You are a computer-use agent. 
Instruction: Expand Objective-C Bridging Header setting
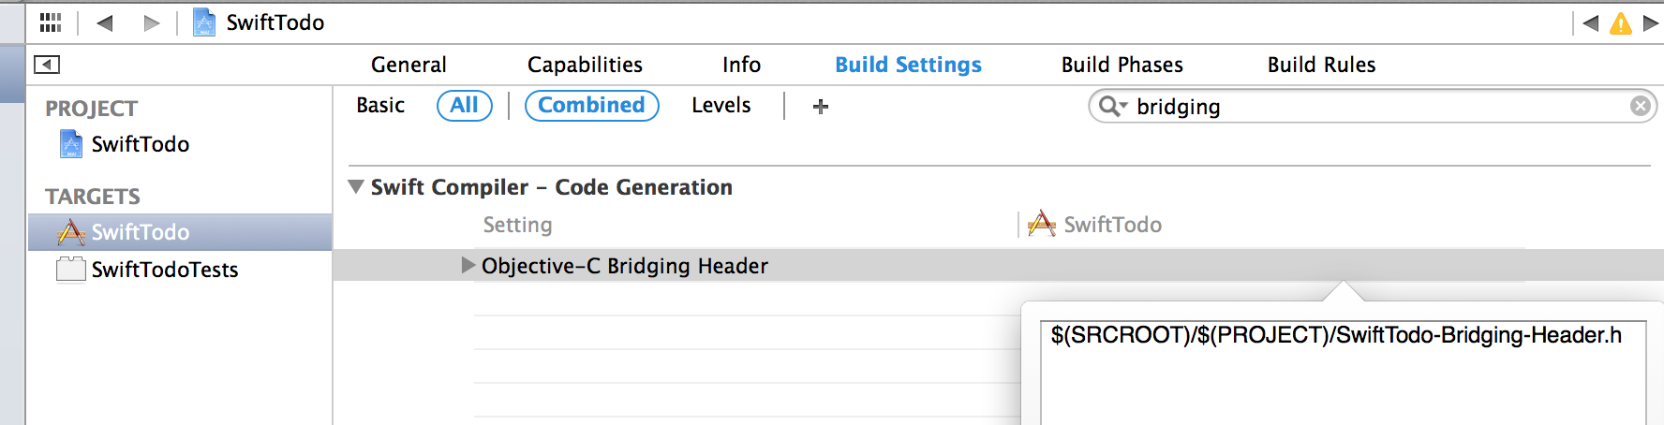click(x=468, y=266)
